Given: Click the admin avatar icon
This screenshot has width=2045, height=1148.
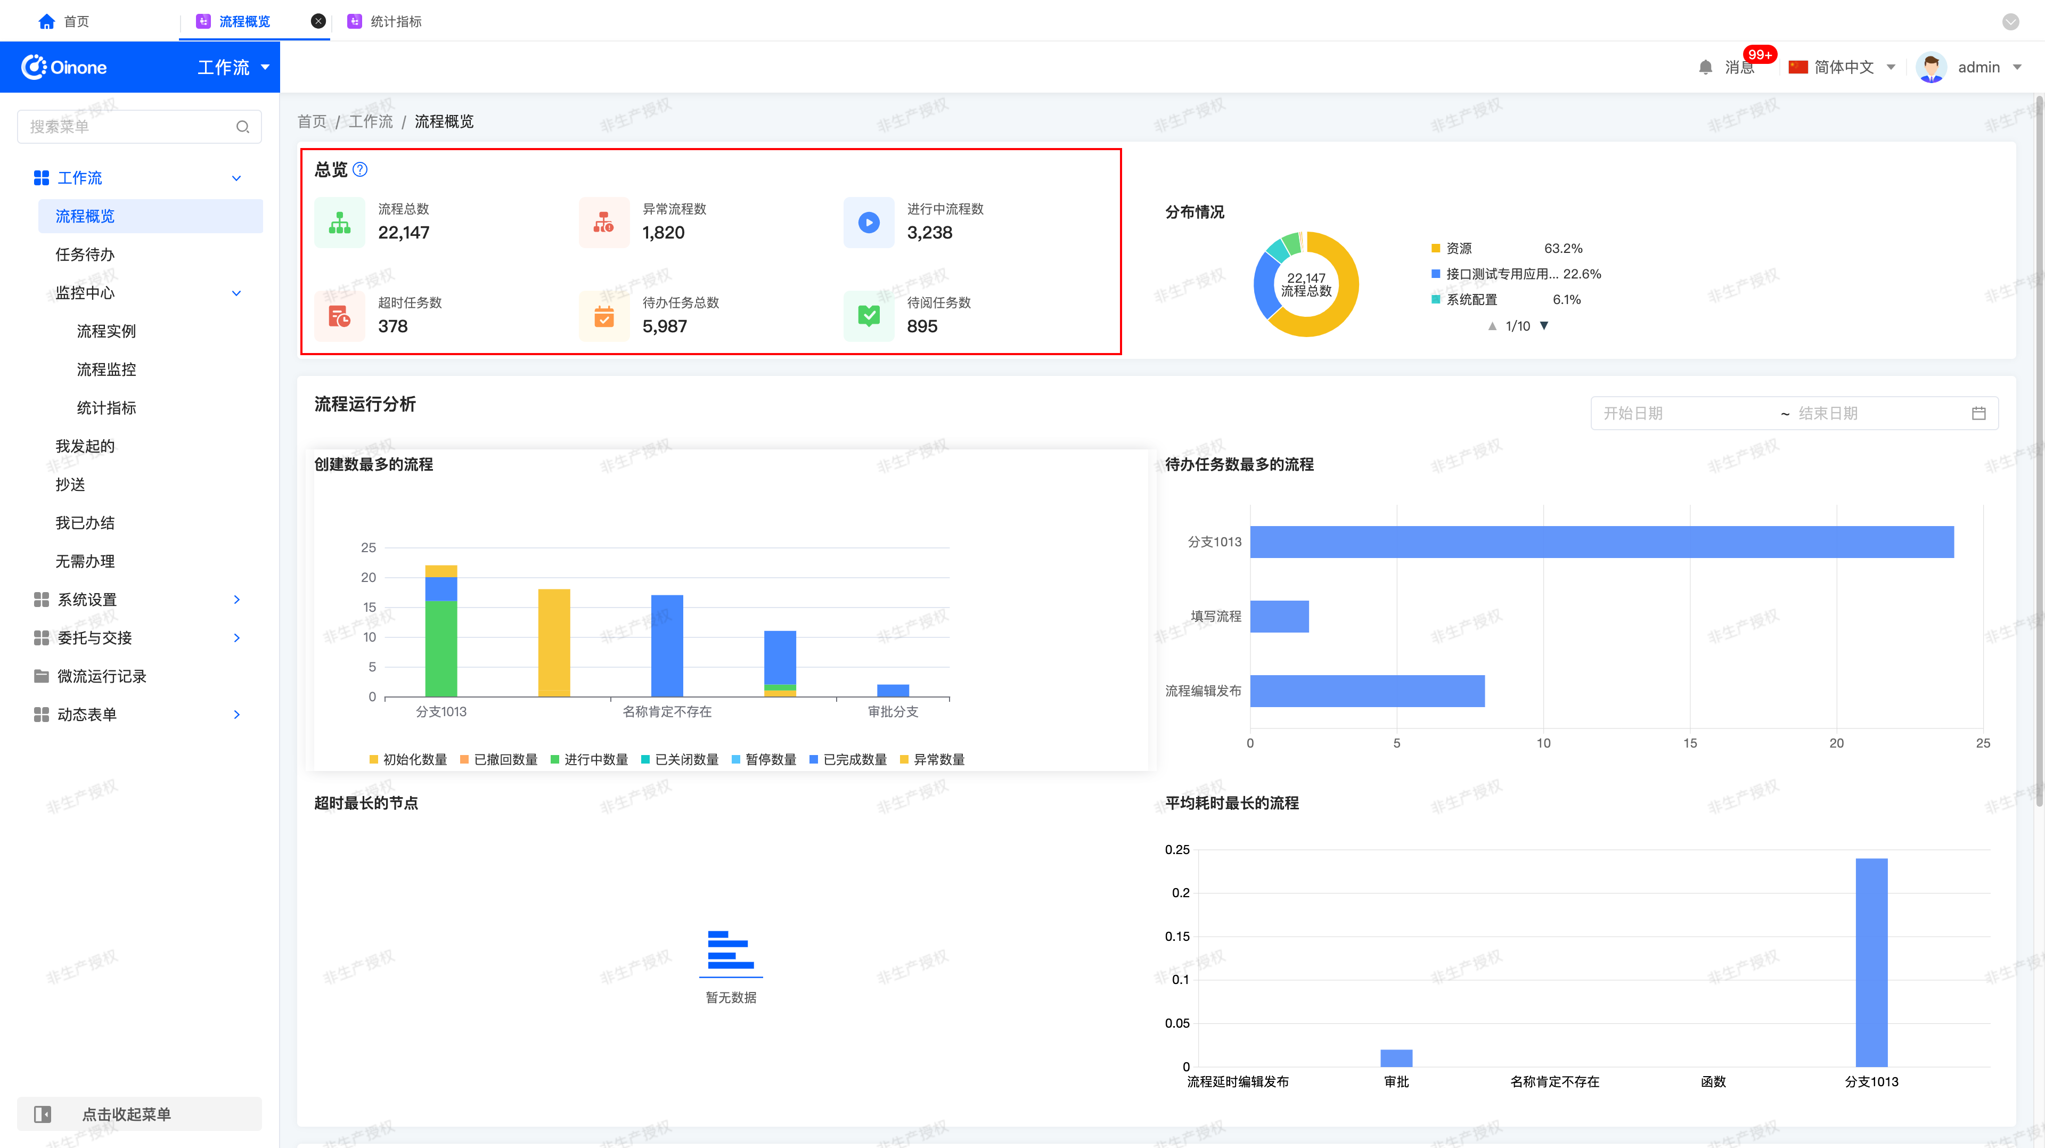Looking at the screenshot, I should tap(1931, 68).
